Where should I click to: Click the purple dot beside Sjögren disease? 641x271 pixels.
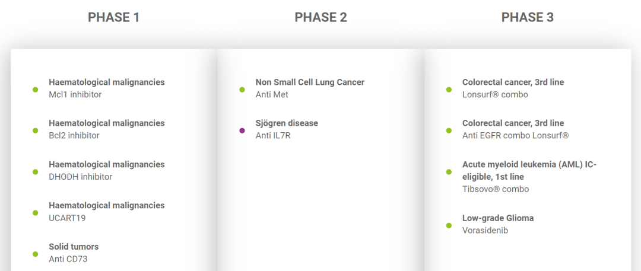pyautogui.click(x=242, y=130)
